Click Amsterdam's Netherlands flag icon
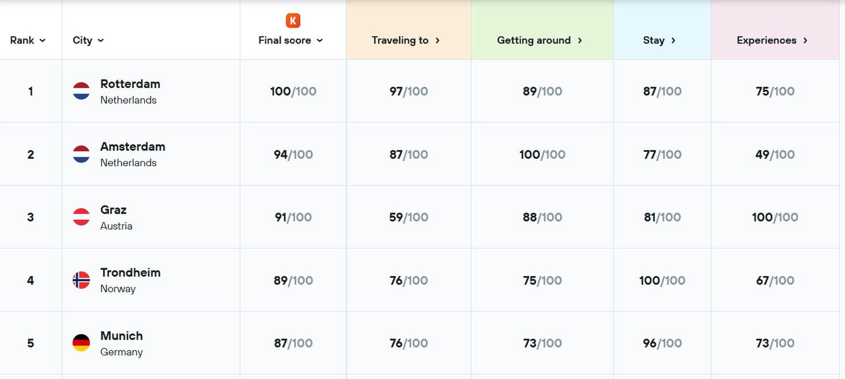The image size is (845, 379). (x=81, y=154)
